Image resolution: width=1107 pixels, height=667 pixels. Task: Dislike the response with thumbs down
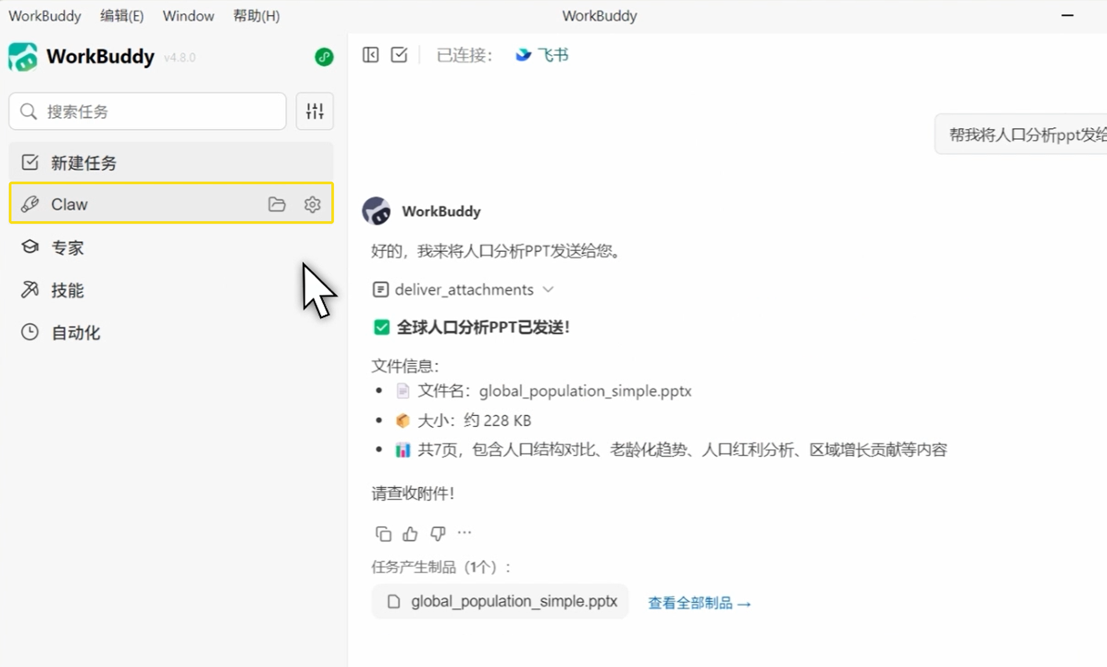point(438,534)
